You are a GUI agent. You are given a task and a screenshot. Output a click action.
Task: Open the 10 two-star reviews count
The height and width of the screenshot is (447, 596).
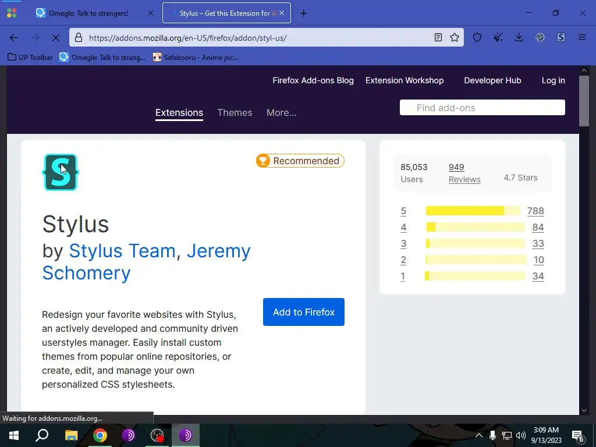coord(538,260)
